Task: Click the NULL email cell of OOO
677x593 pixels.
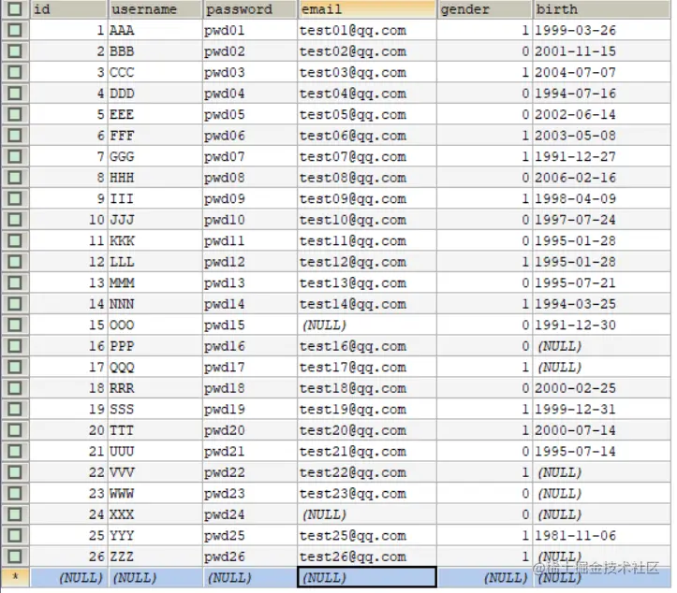Action: [367, 325]
